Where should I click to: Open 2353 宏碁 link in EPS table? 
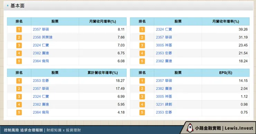164,113
